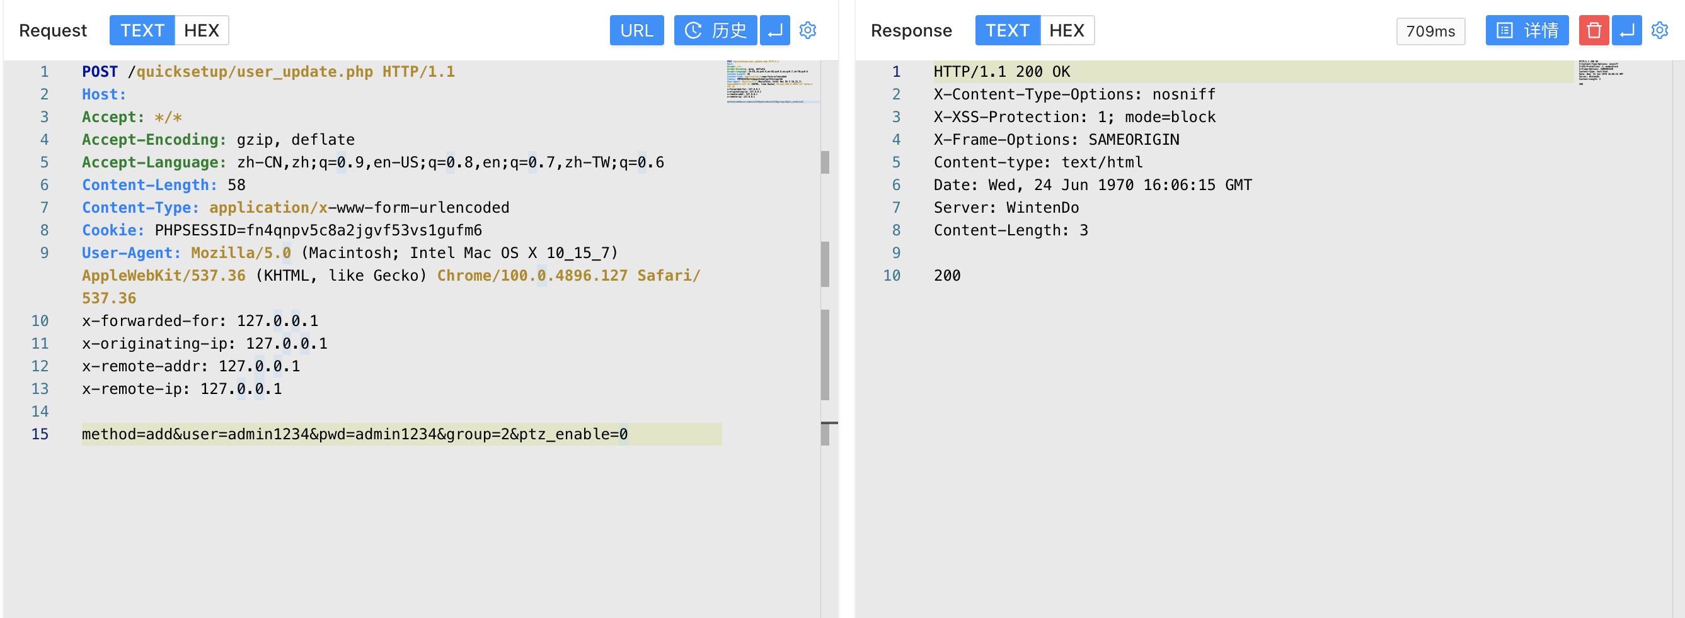Click line number 10 in the Response gutter
This screenshot has height=618, width=1685.
(x=892, y=276)
